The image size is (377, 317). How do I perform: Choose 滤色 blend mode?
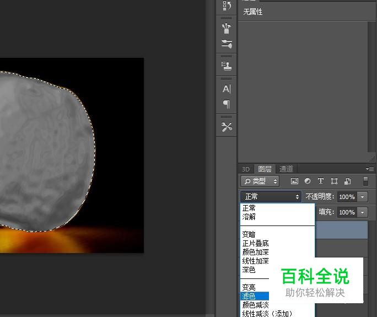(x=255, y=296)
